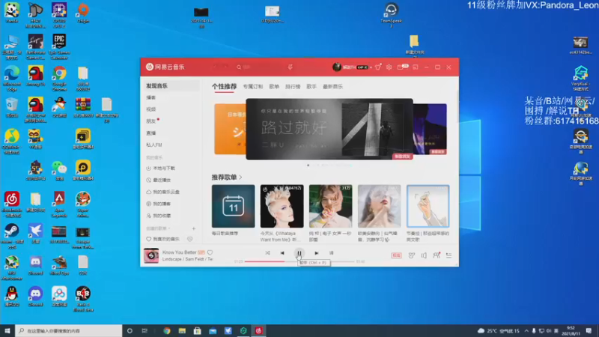Open the sound effects icon in player bar
This screenshot has width=599, height=337.
(x=411, y=255)
